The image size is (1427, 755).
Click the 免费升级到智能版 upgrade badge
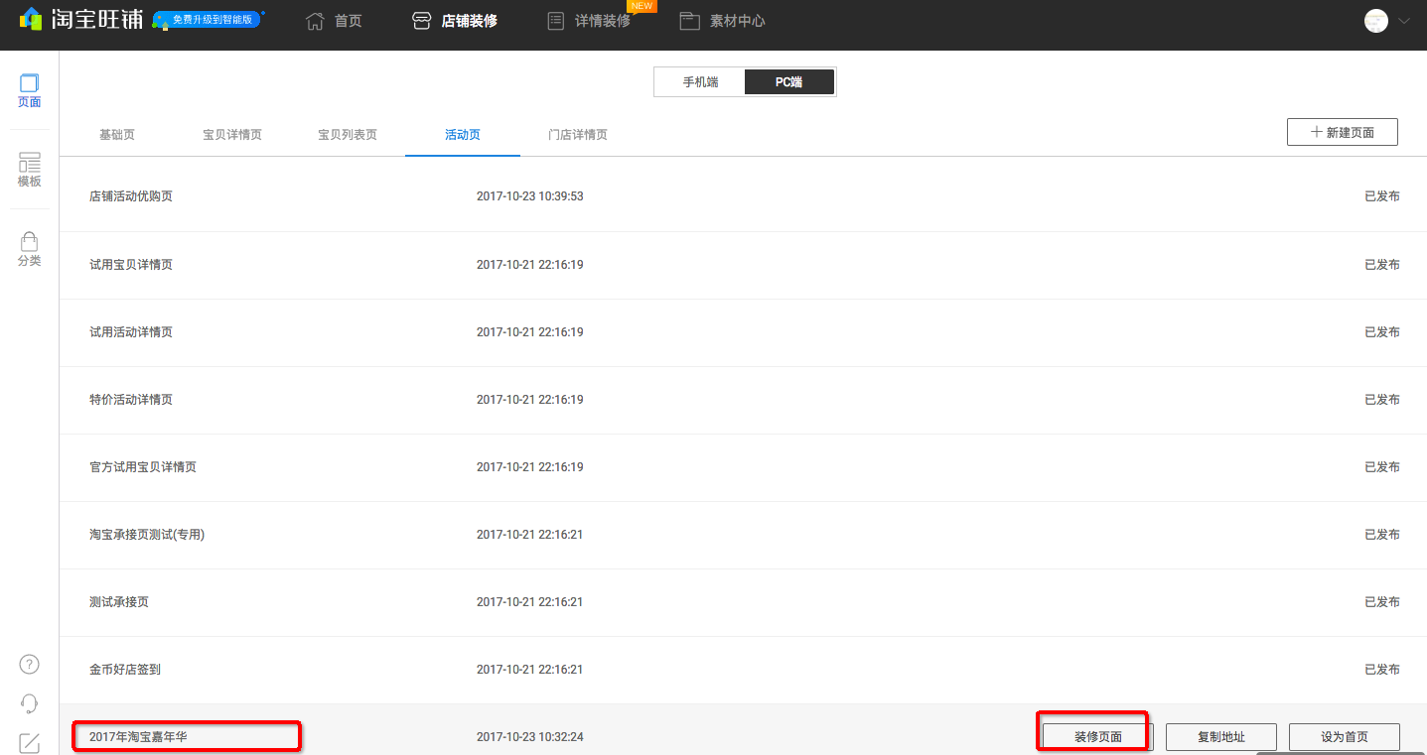pos(208,20)
